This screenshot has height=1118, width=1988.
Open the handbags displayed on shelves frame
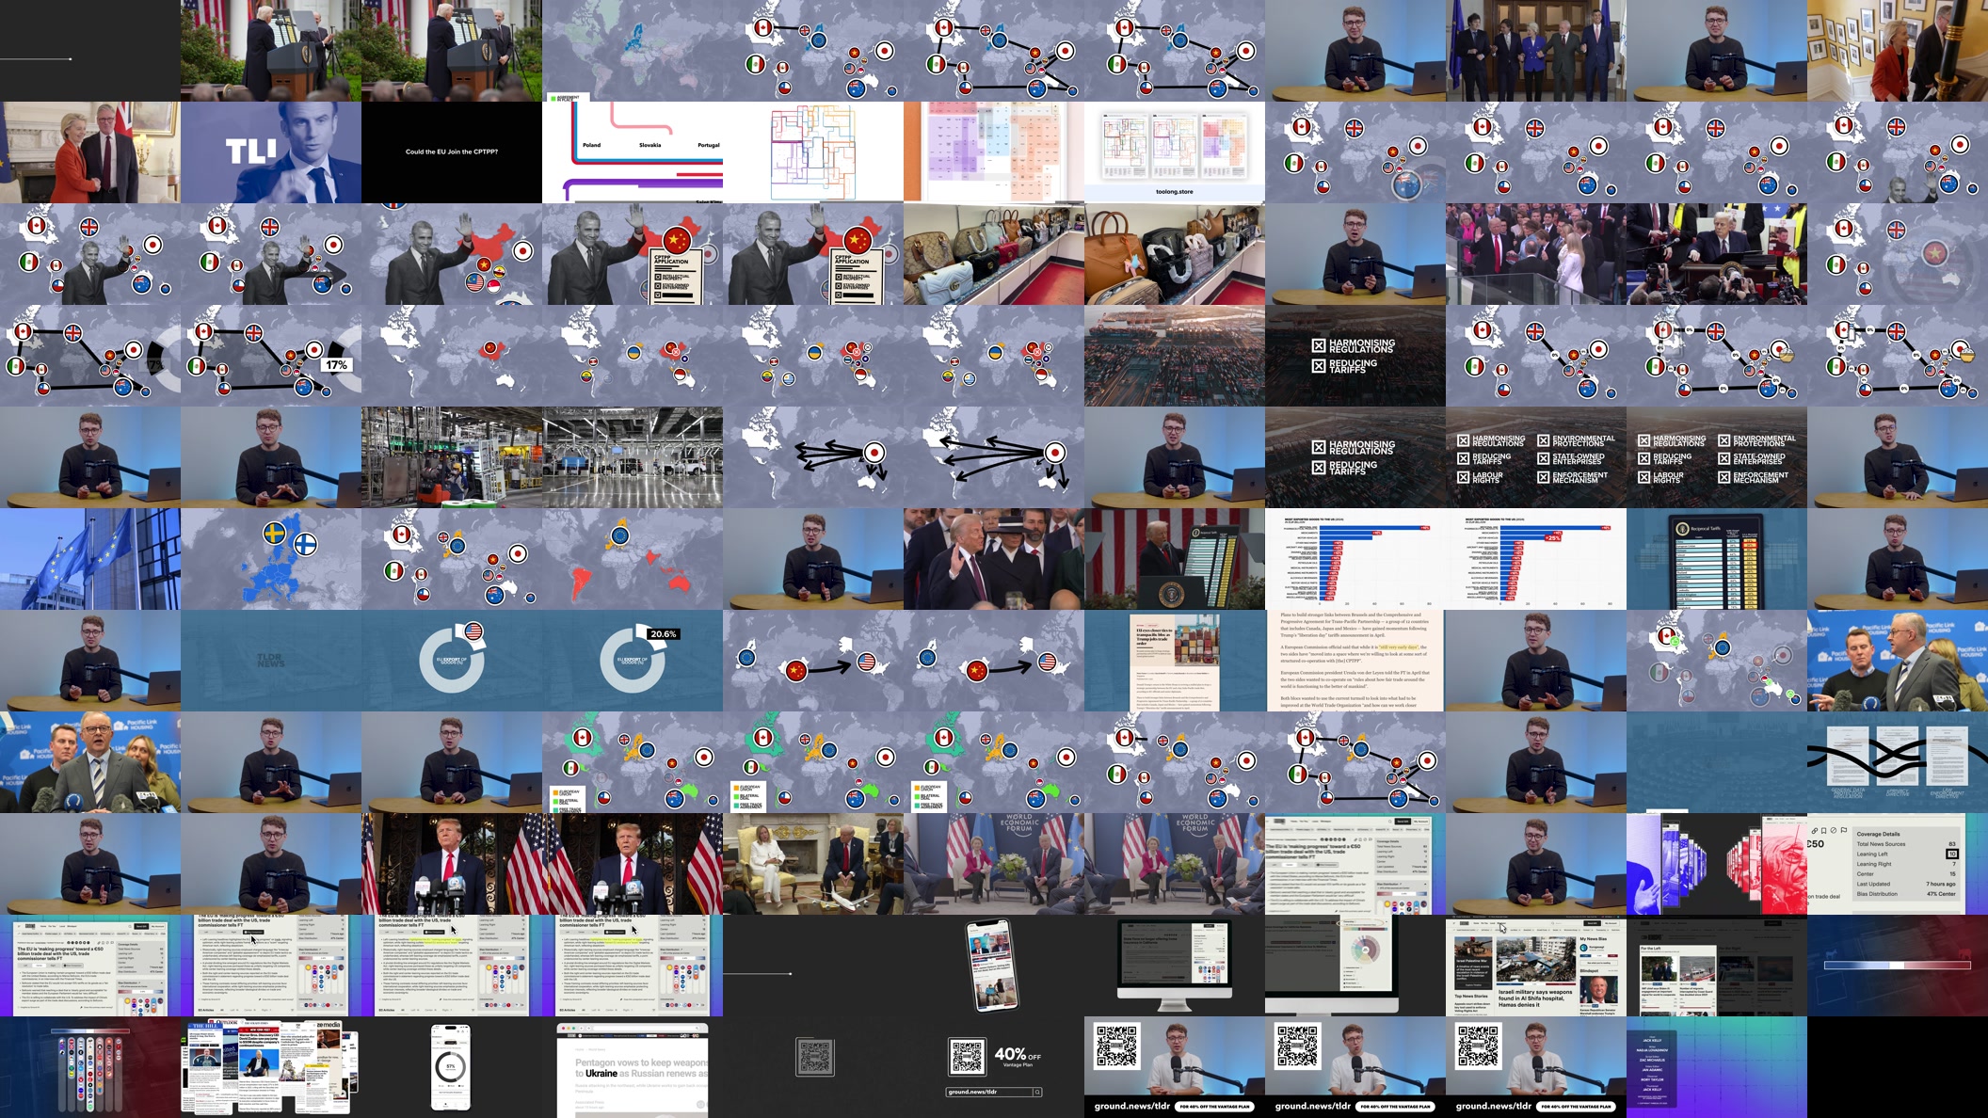click(x=994, y=254)
